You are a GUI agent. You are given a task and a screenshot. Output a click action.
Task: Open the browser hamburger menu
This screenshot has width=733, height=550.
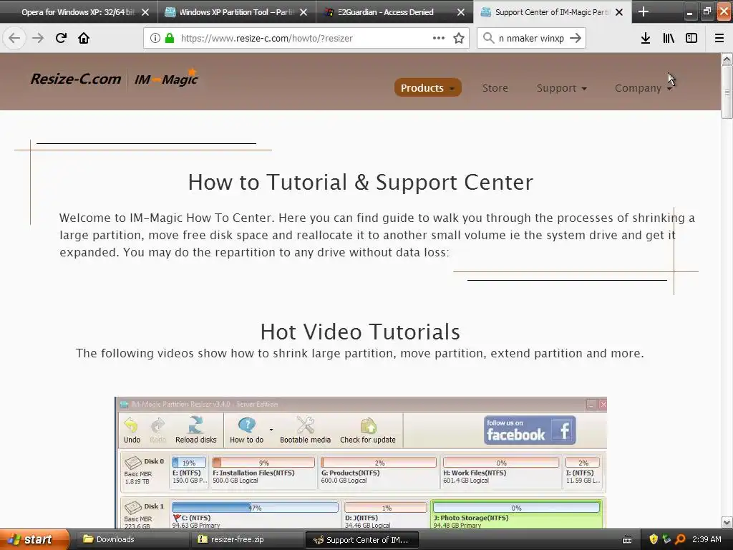coord(719,38)
